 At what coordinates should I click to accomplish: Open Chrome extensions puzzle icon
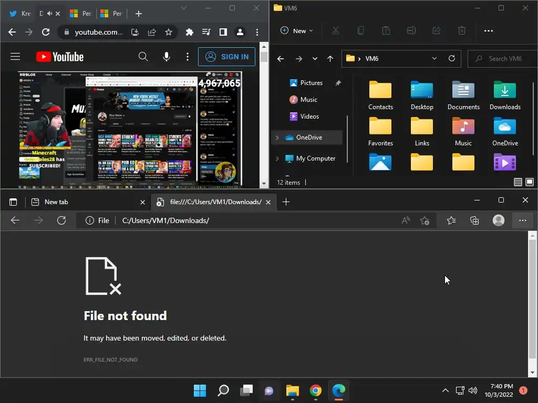click(x=189, y=32)
